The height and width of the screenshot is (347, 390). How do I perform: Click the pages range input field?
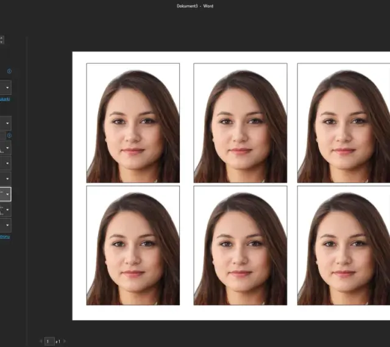(x=2, y=136)
